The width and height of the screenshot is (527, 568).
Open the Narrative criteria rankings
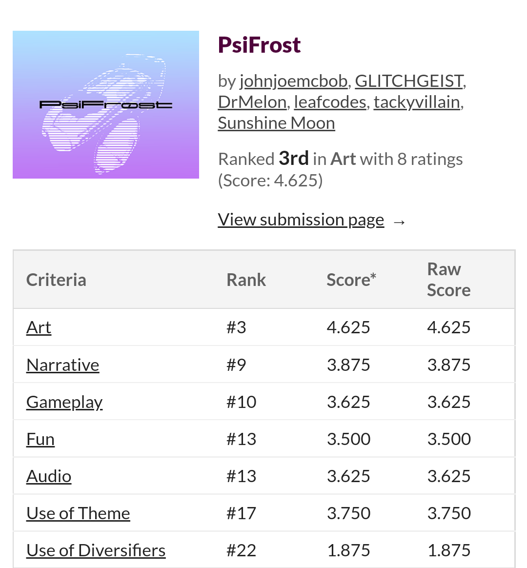[63, 365]
